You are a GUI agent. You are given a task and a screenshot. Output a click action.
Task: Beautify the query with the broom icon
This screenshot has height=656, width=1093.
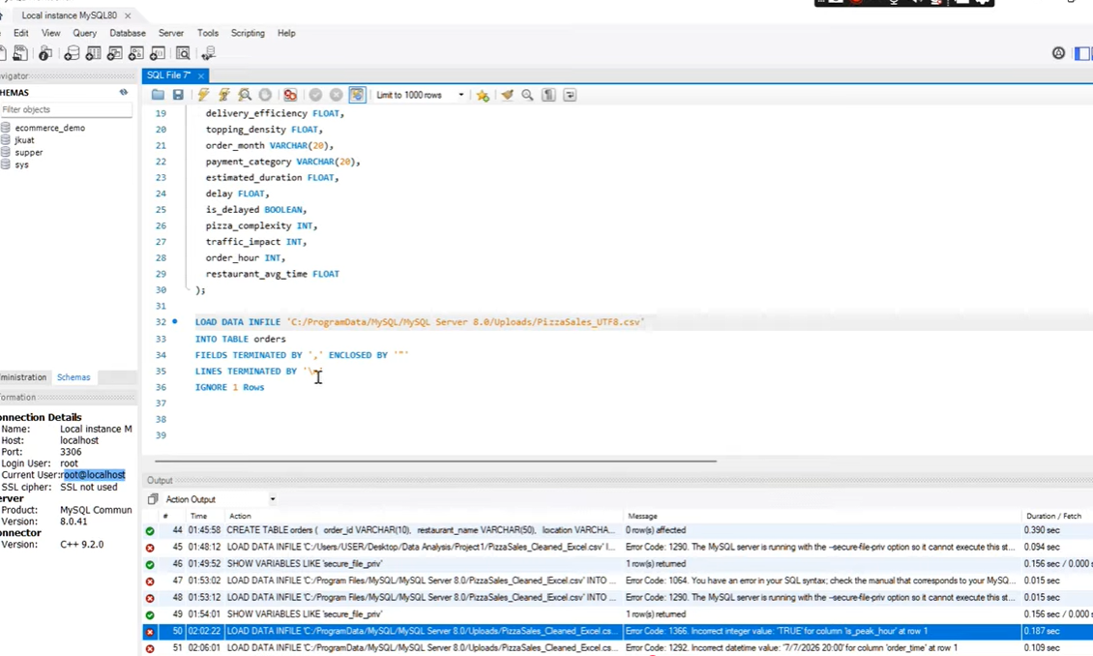tap(507, 95)
